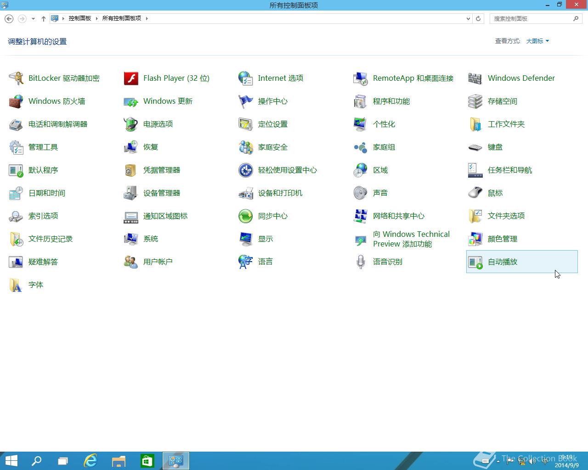Open 键盘 keyboard icon
The width and height of the screenshot is (588, 470).
coord(475,147)
